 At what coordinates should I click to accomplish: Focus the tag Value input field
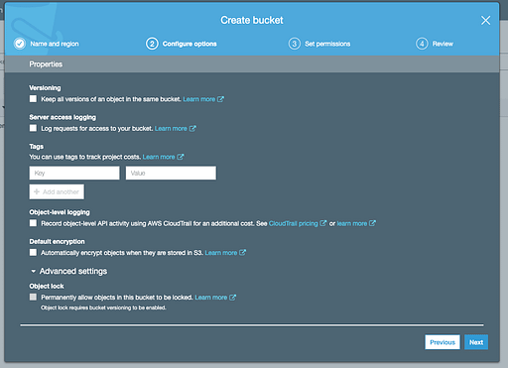click(x=171, y=173)
